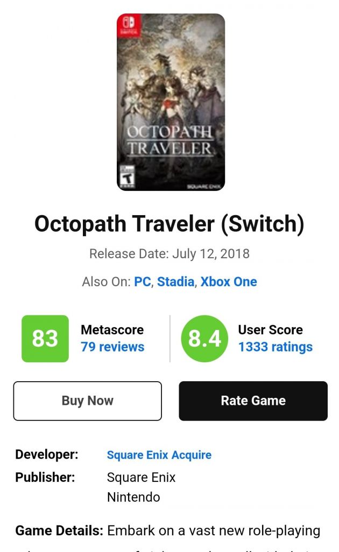The width and height of the screenshot is (339, 552).
Task: Go to the Xbox One version page
Action: click(x=229, y=281)
